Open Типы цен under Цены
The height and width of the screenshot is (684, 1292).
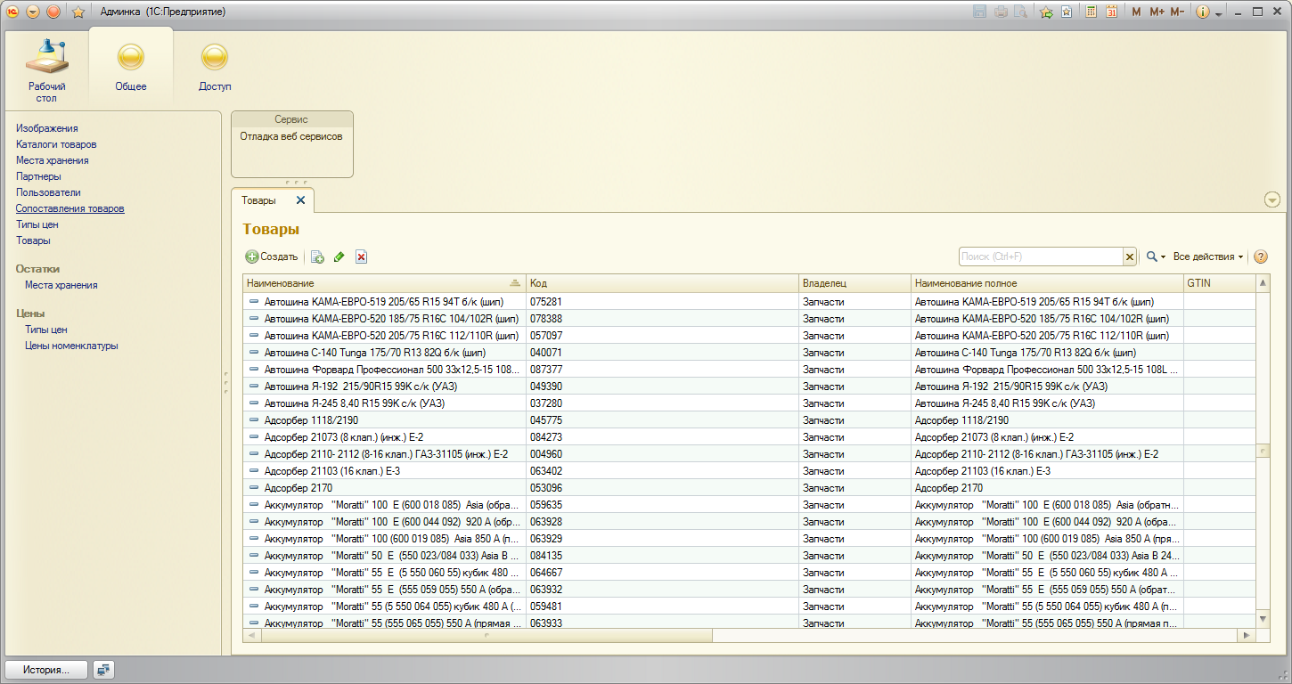(x=46, y=330)
